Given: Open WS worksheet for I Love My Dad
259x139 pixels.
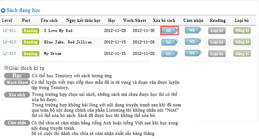Looking at the screenshot, I should (x=193, y=30).
